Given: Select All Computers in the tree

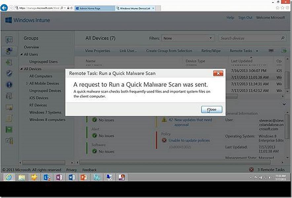Looking at the screenshot, I should coord(41,76).
